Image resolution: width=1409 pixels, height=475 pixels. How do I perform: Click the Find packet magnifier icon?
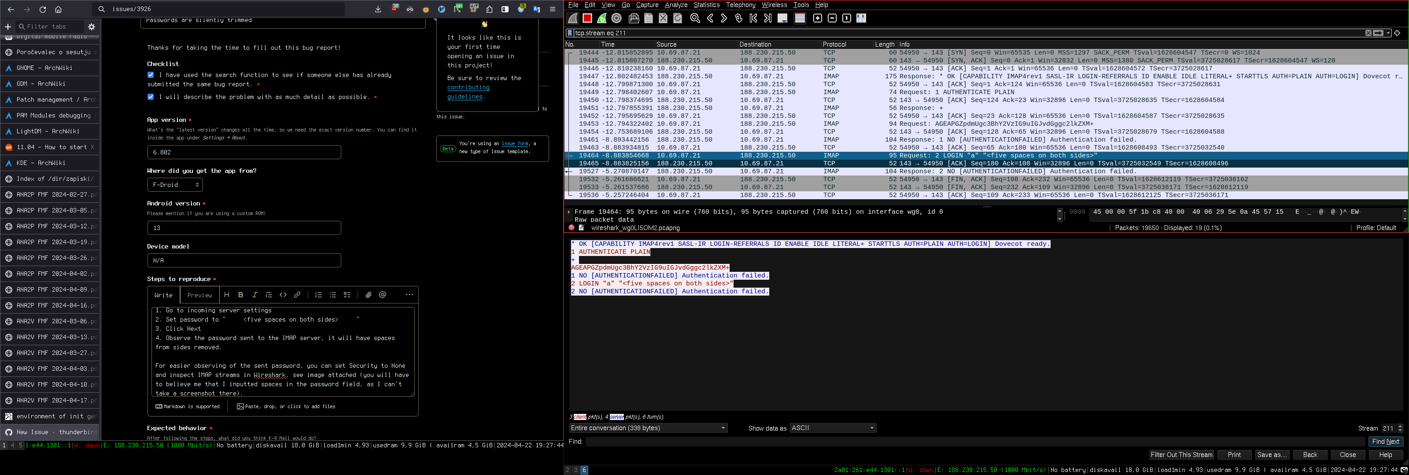point(695,18)
